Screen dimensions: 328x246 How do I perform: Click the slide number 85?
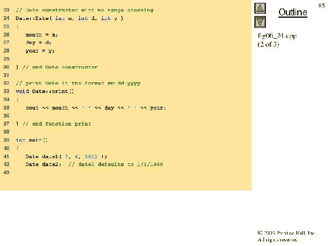[322, 6]
